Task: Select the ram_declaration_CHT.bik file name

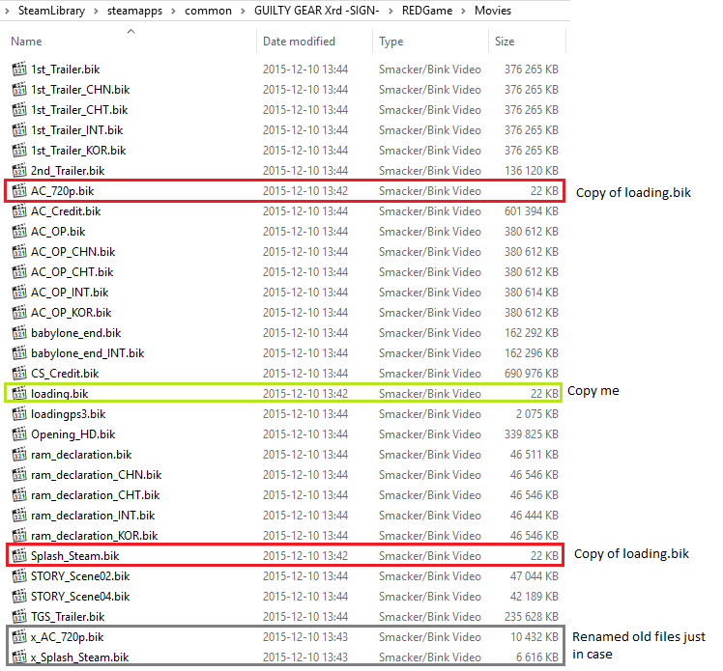Action: pos(96,495)
